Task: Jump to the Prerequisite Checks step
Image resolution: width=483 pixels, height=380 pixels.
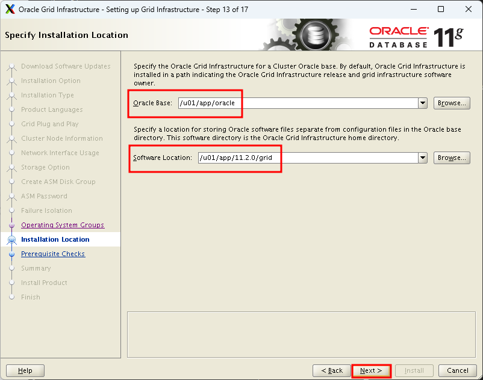Action: coord(53,254)
